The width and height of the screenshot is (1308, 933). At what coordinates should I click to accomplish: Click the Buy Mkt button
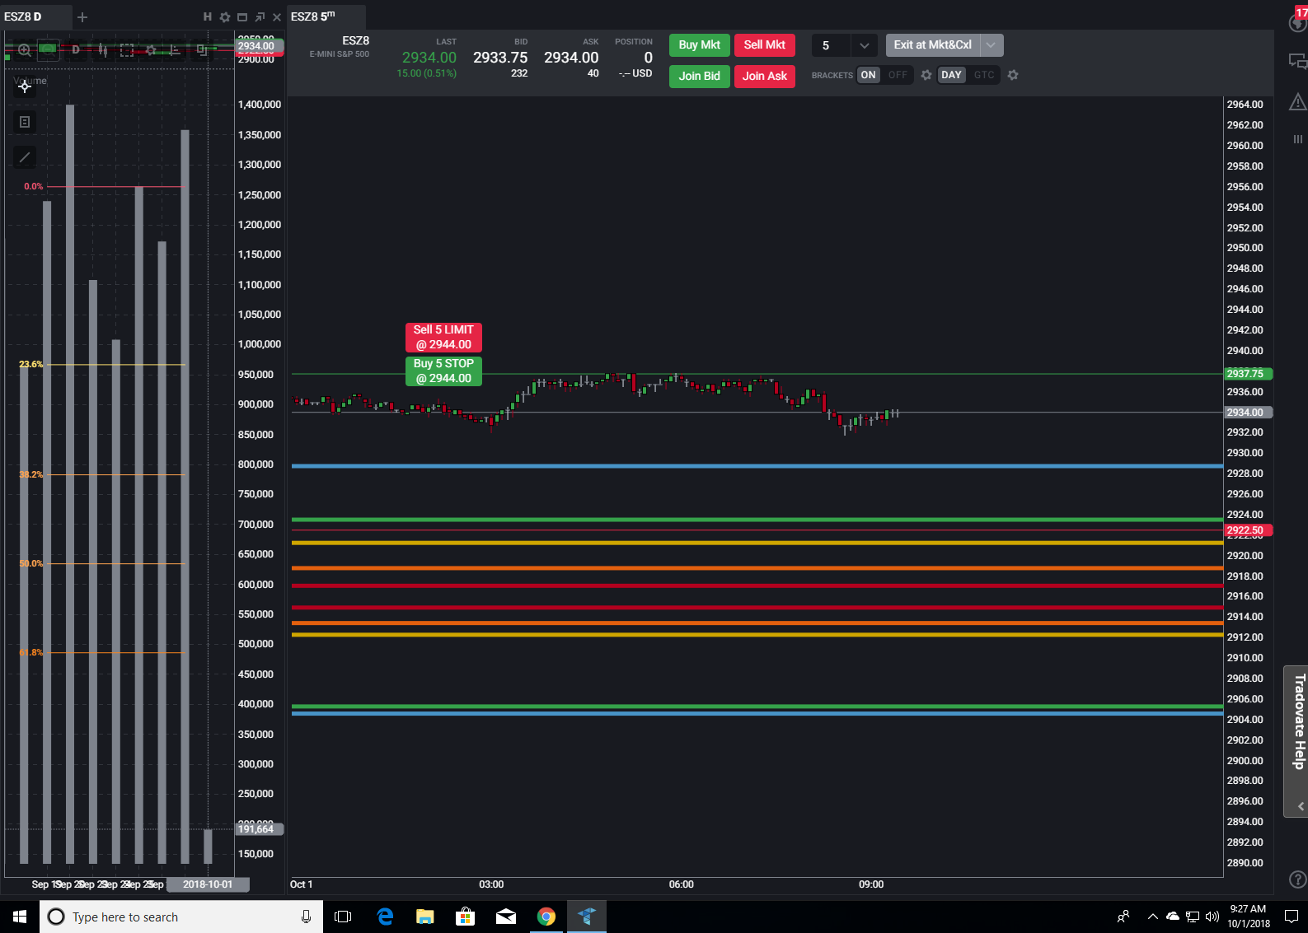tap(699, 45)
